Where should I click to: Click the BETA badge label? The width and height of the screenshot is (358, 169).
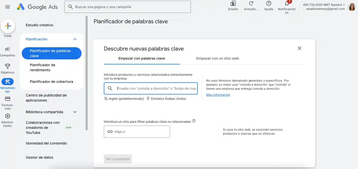pyautogui.click(x=69, y=128)
